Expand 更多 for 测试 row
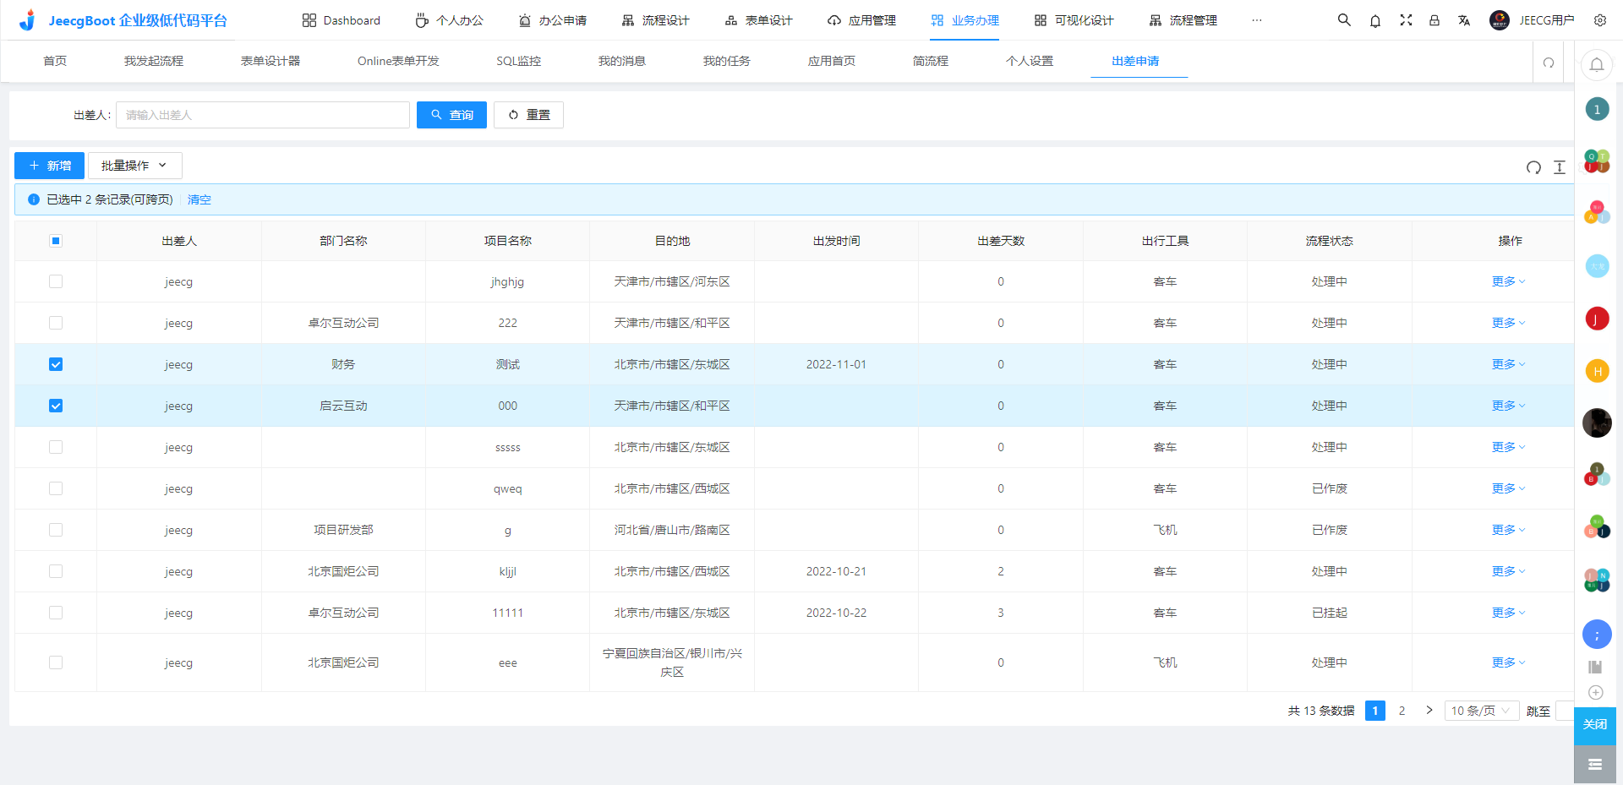 (1509, 364)
